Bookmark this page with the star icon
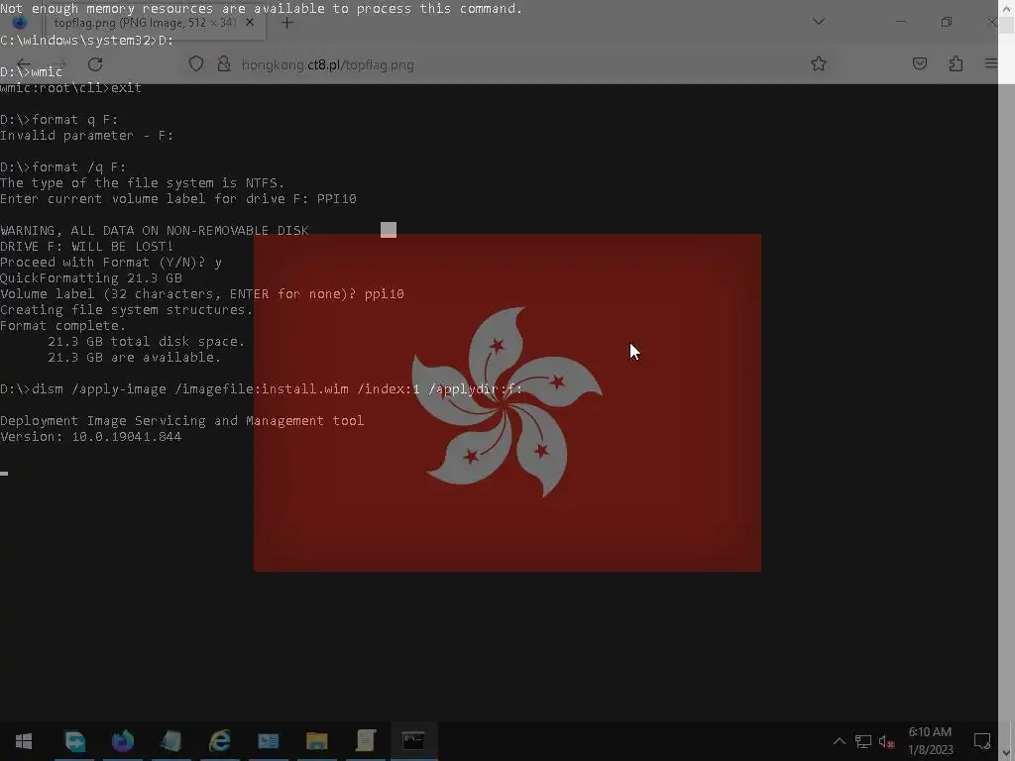Viewport: 1015px width, 761px height. [818, 63]
